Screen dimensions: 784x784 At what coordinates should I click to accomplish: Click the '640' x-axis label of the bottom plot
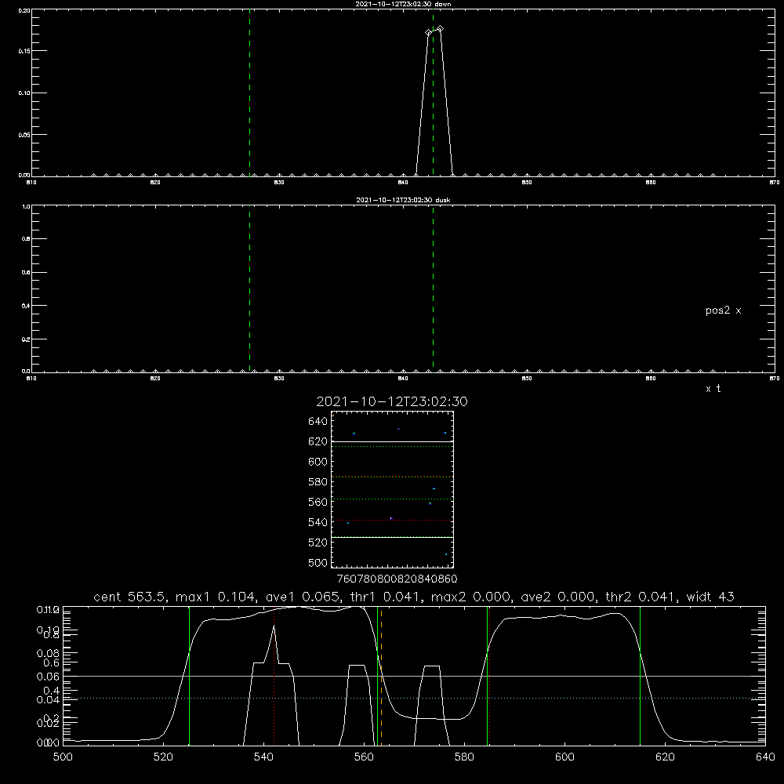[765, 757]
